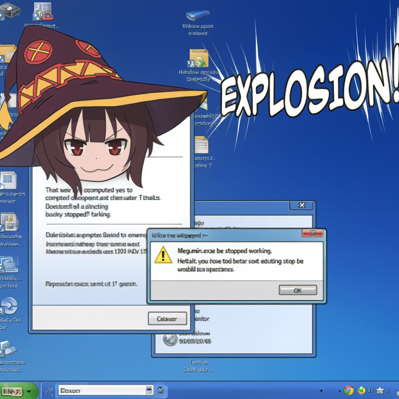Viewport: 399px width, 399px height.
Task: Open Google Chrome from the system tray
Action: 349,390
